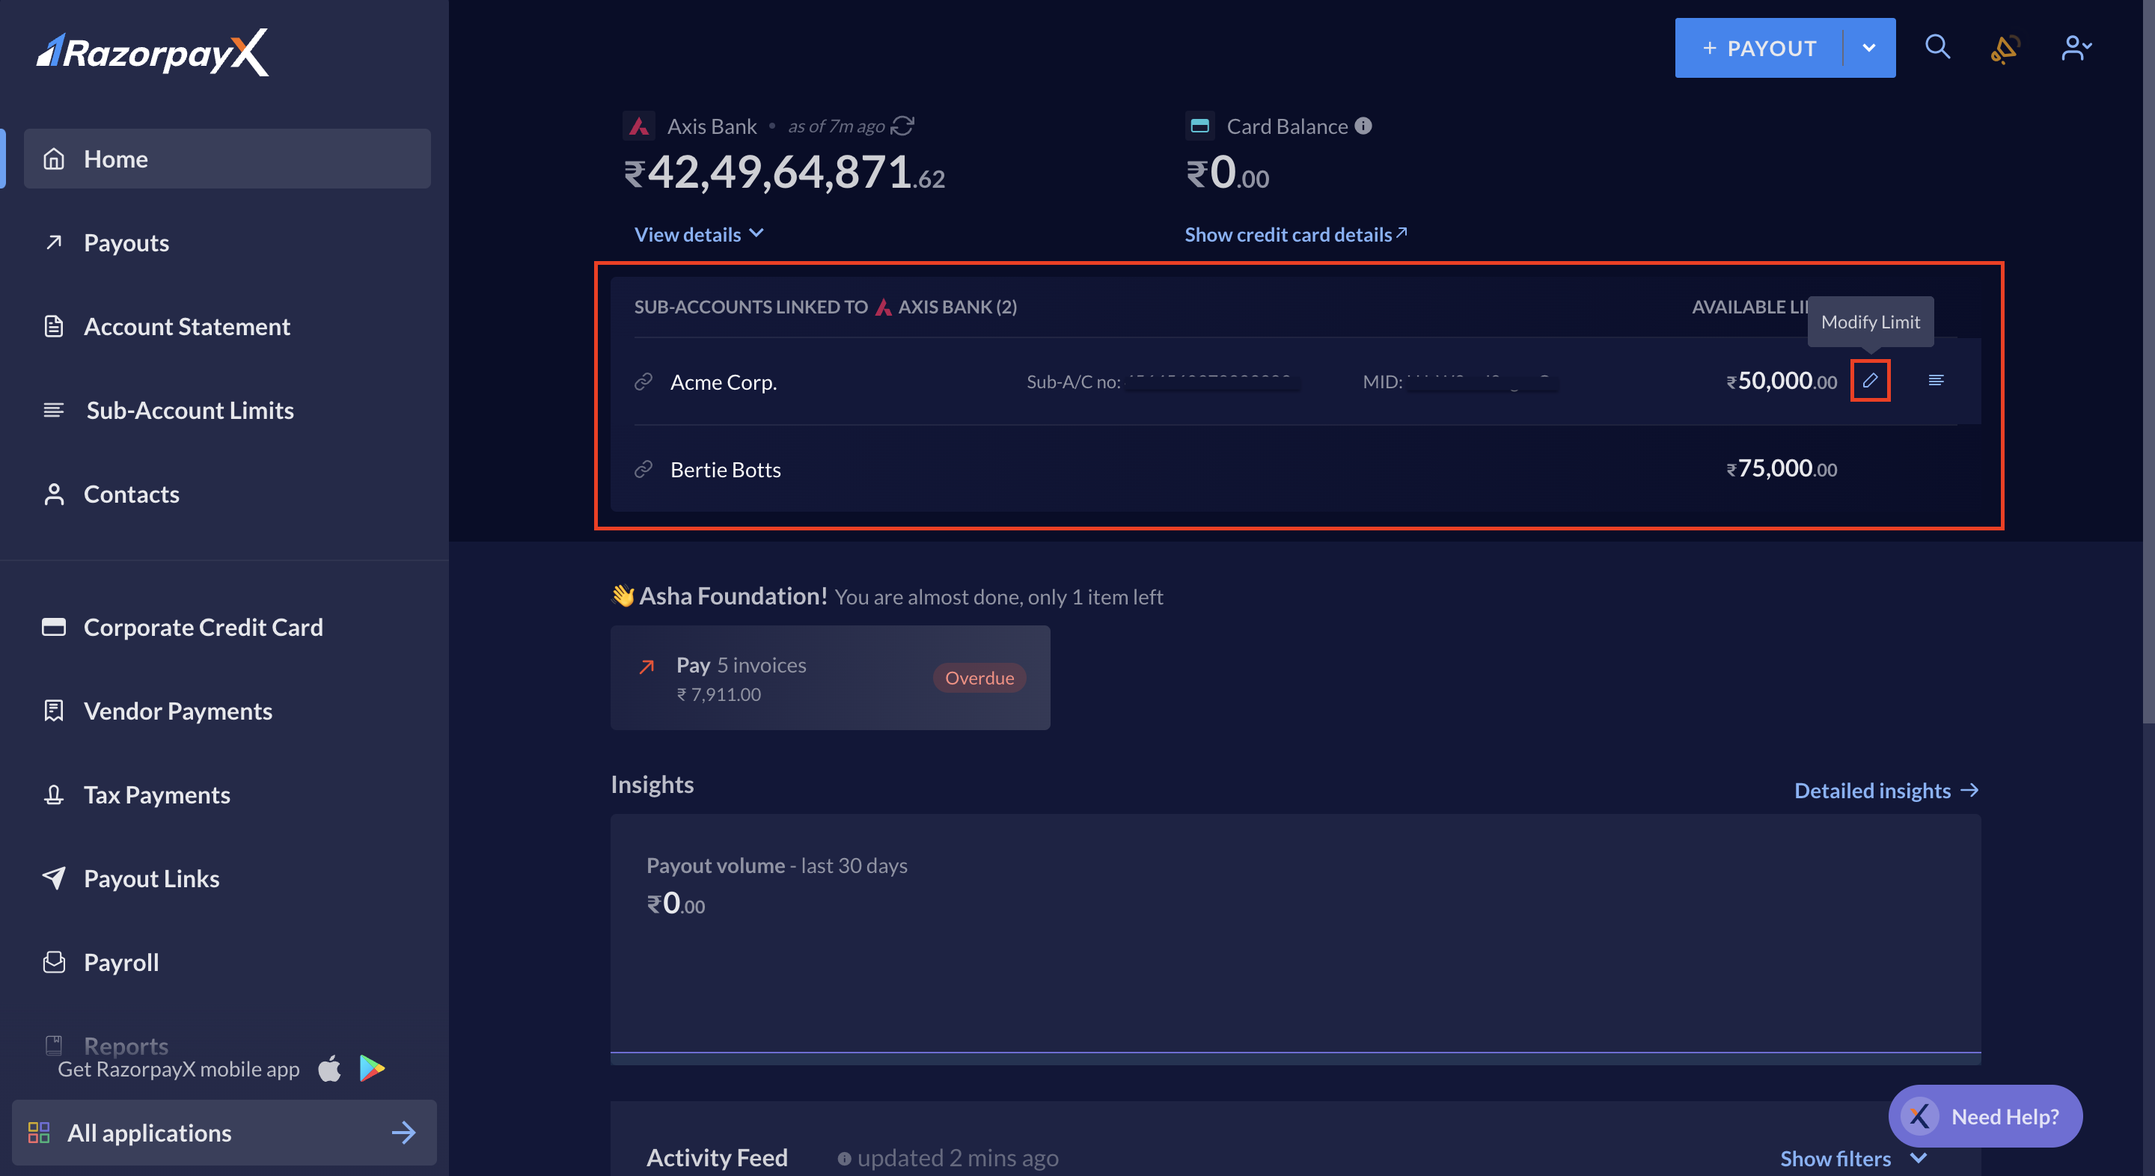Click the updated 2 mins ago info icon
The width and height of the screenshot is (2155, 1176).
pos(844,1159)
